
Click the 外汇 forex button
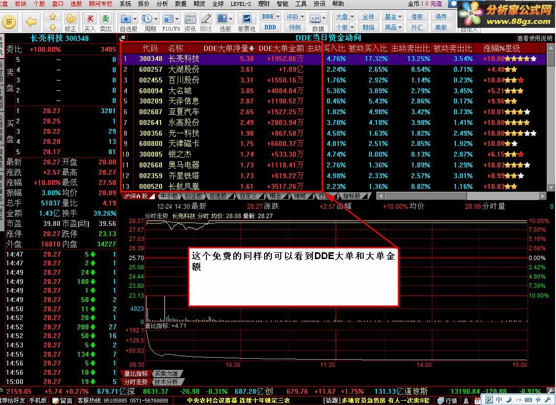click(x=417, y=27)
